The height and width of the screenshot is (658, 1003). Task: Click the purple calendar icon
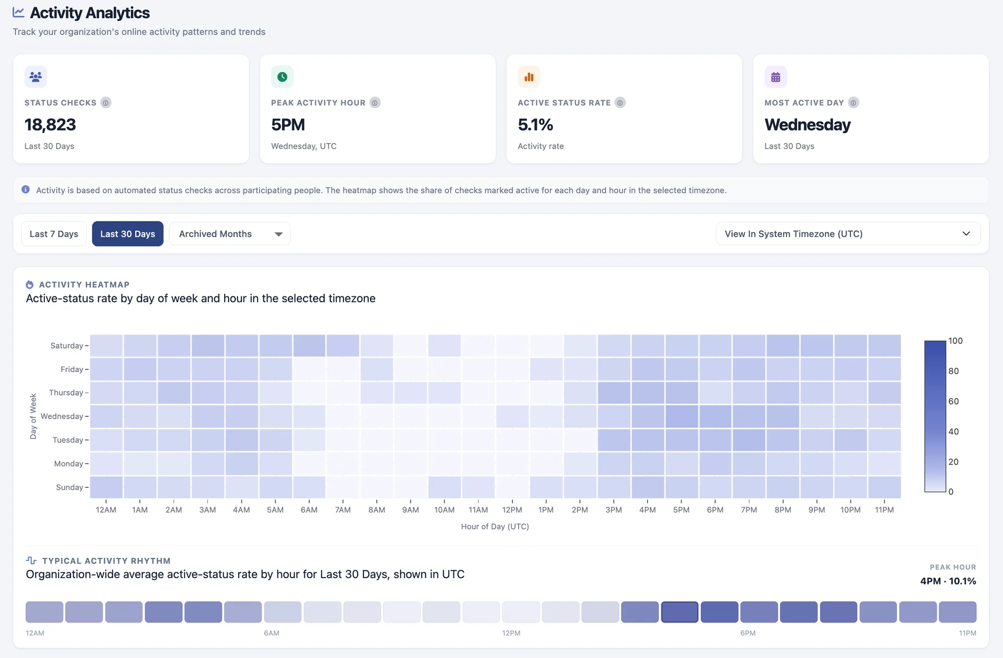775,77
